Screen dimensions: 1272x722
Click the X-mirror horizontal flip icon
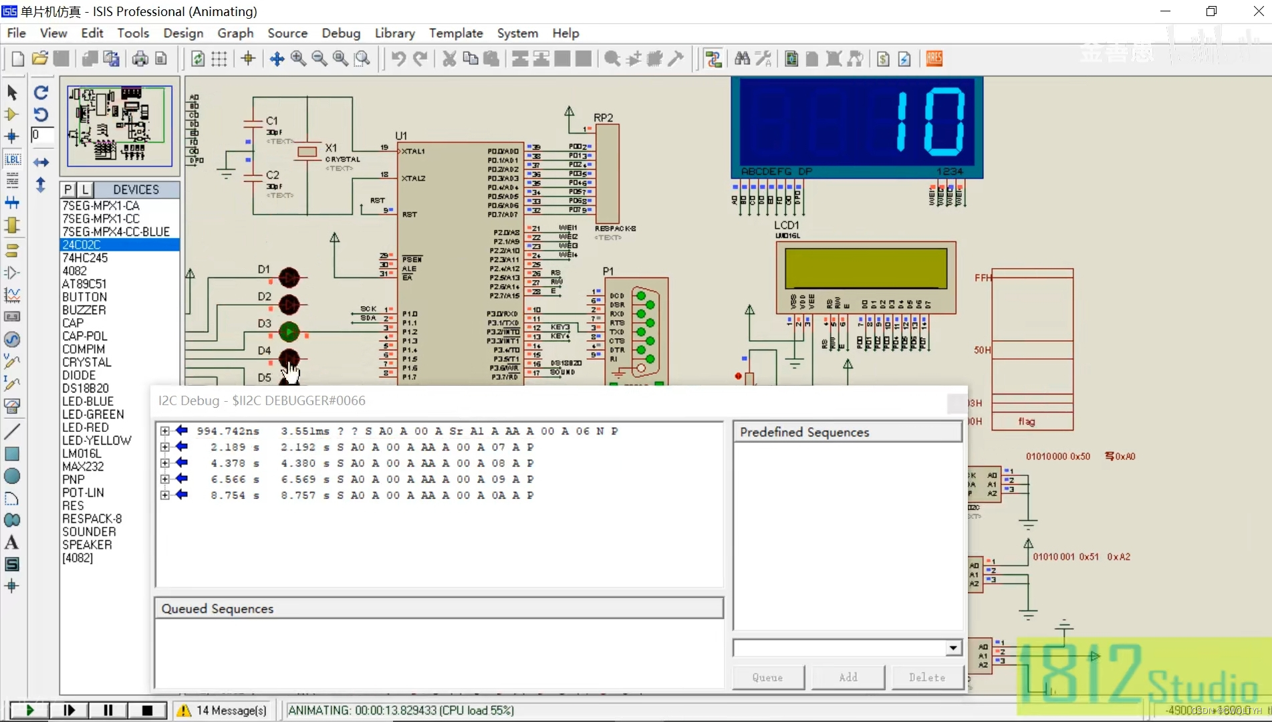pyautogui.click(x=41, y=162)
